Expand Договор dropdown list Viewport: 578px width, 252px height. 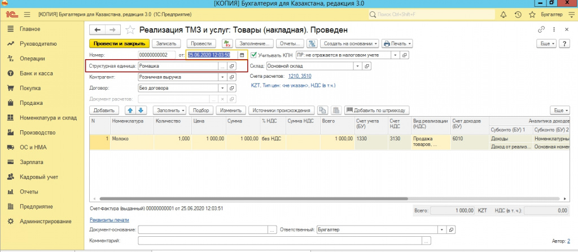[222, 89]
